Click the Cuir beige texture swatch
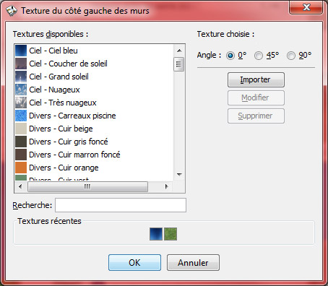 pyautogui.click(x=21, y=129)
